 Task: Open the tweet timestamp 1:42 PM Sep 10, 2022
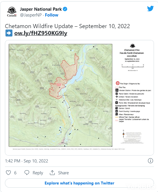(x=27, y=161)
